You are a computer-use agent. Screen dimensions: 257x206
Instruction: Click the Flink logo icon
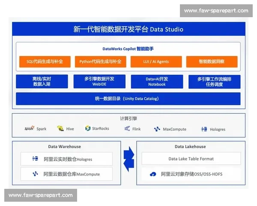click(x=127, y=128)
